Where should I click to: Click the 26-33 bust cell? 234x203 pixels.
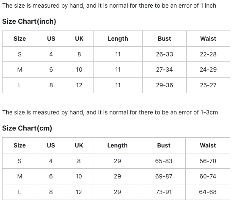(x=164, y=54)
